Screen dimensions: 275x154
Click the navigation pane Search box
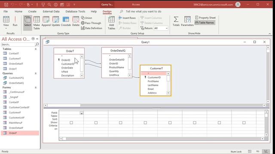pyautogui.click(x=18, y=44)
